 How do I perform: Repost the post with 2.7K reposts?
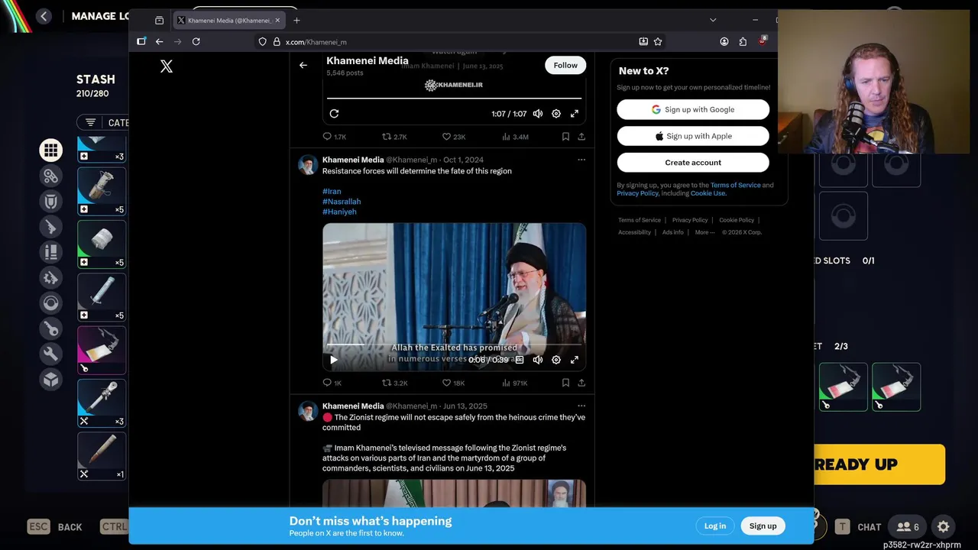(x=394, y=137)
